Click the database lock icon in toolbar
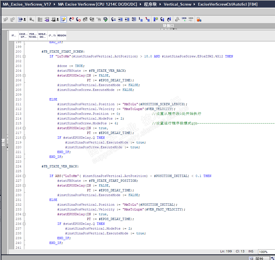The image size is (275, 260). (x=199, y=19)
